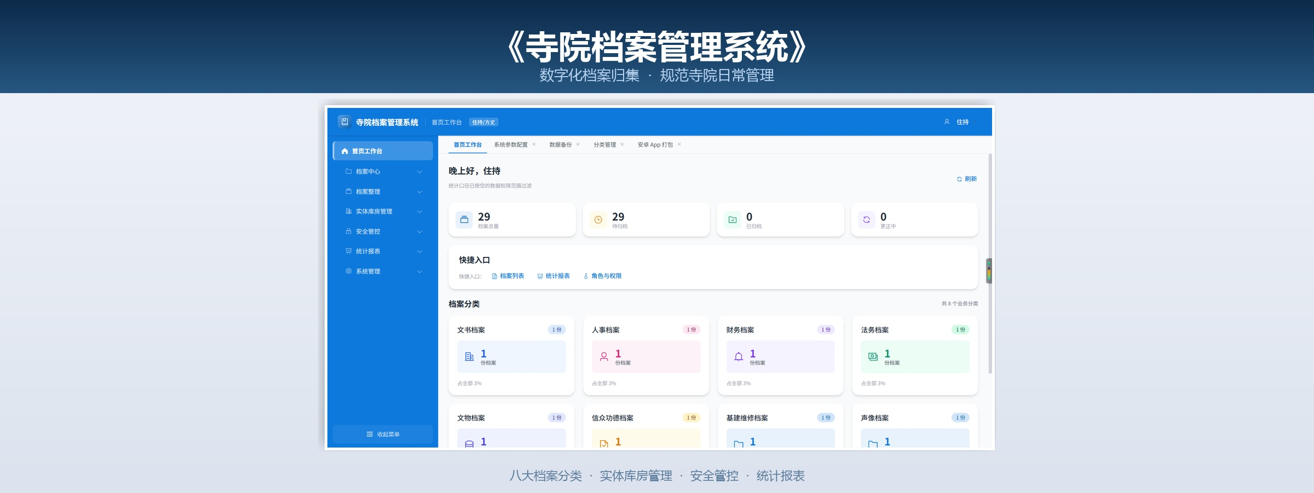Screen dimensions: 1314x493
Task: Close the 安卓 App 打包 tab
Action: (679, 145)
